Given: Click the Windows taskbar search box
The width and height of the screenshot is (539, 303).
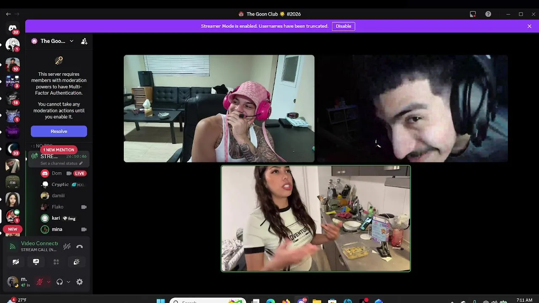Looking at the screenshot, I should coord(208,301).
